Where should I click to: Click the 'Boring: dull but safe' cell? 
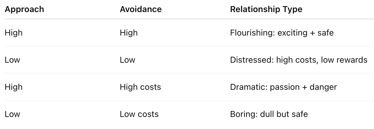coord(269,114)
